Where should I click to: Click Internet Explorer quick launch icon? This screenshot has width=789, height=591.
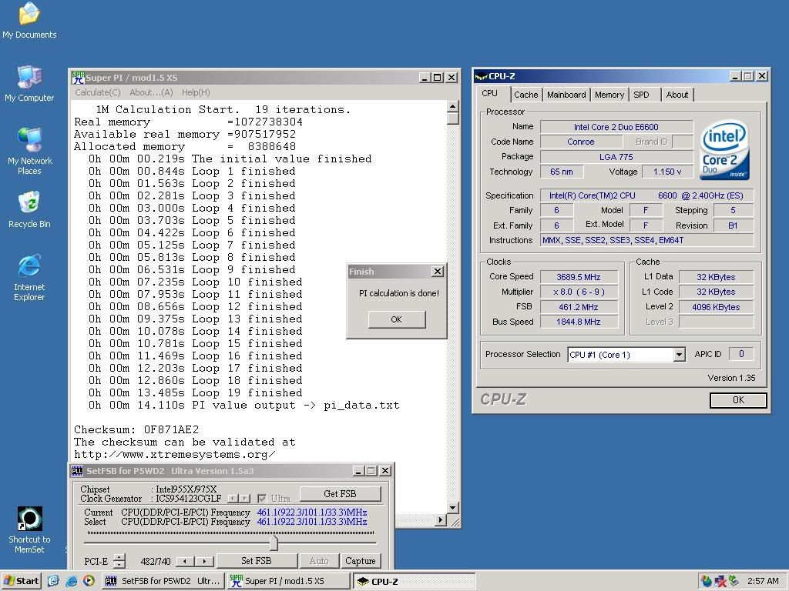(72, 581)
